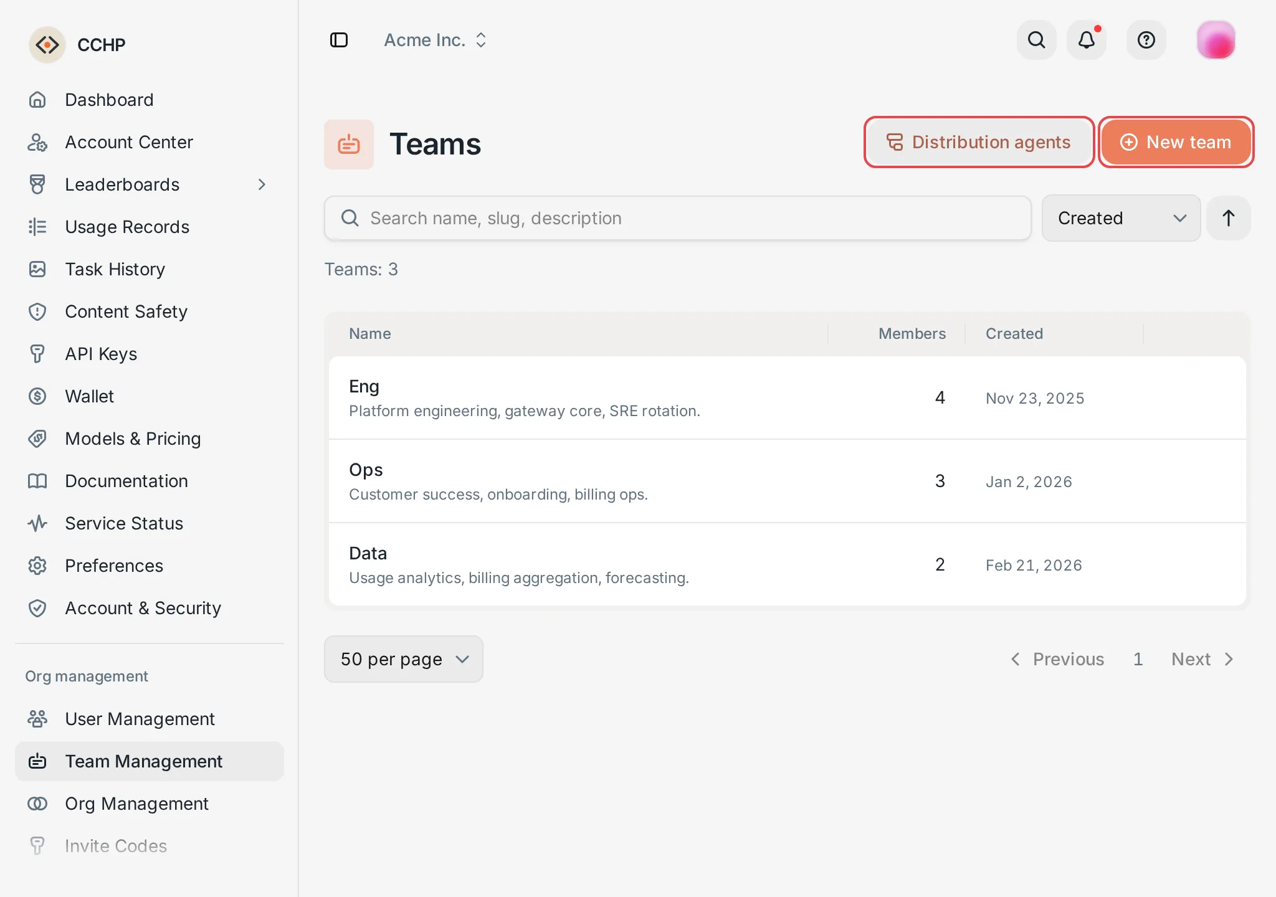Click "Customer success, onboarding, billing ops." description

498,495
